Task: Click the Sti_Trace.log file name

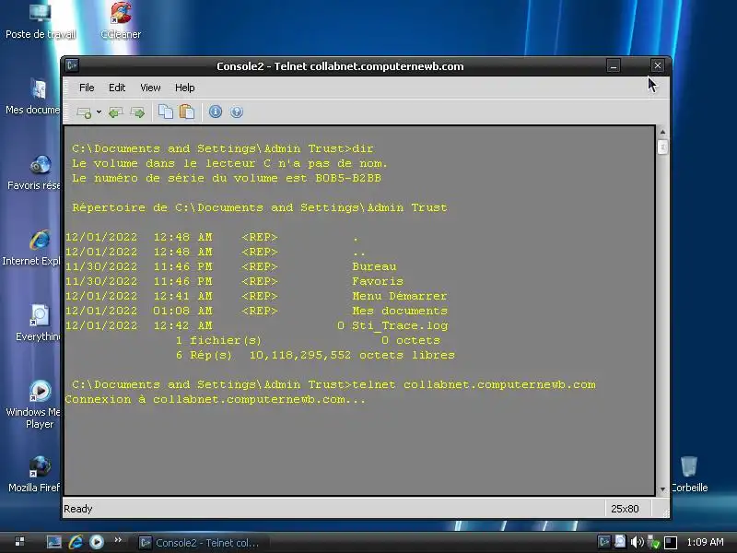Action: 400,325
